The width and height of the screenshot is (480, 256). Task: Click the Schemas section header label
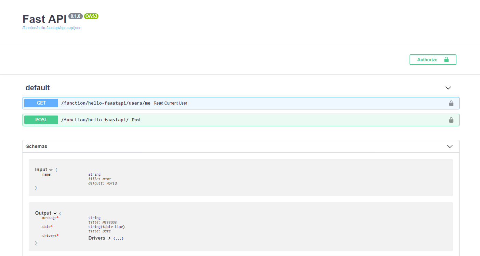[x=37, y=146]
